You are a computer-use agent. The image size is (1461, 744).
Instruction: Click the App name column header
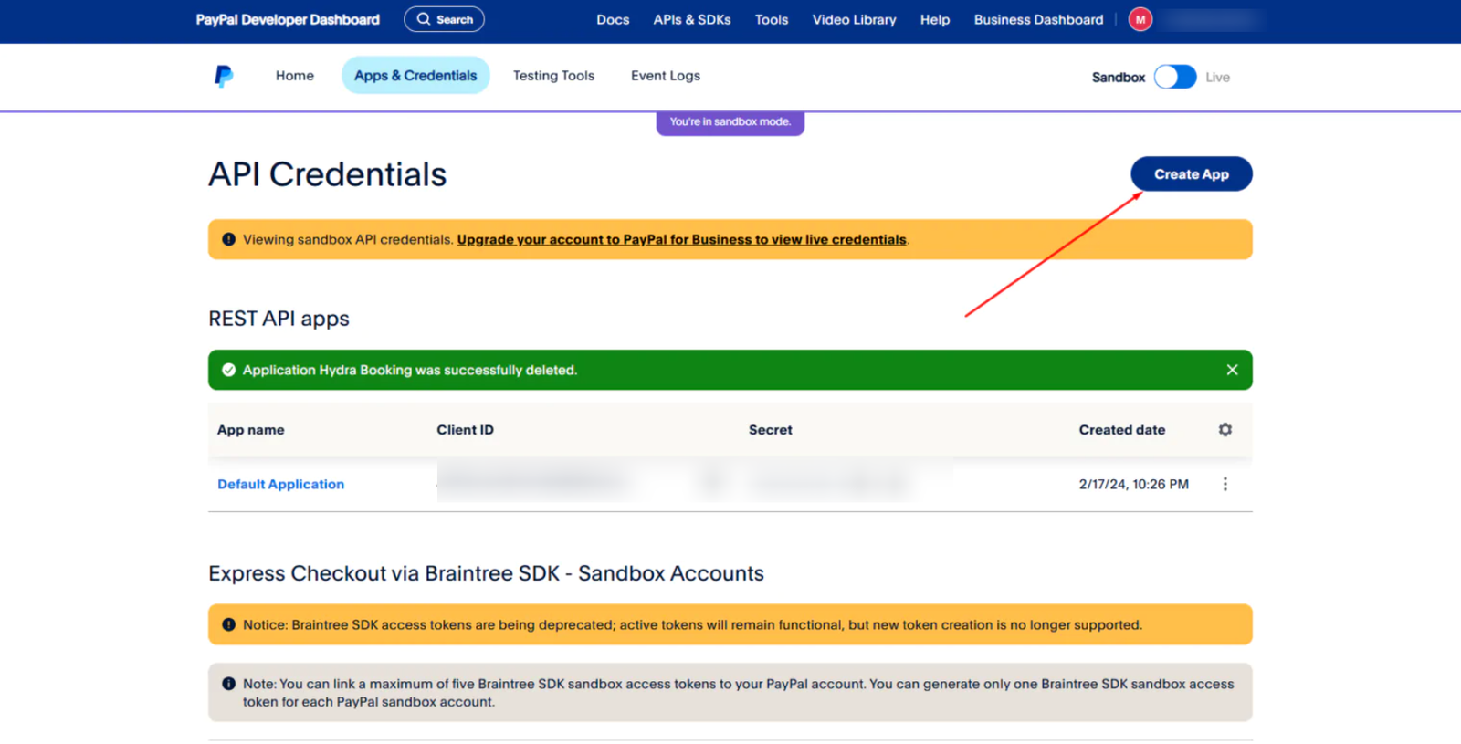click(x=251, y=429)
